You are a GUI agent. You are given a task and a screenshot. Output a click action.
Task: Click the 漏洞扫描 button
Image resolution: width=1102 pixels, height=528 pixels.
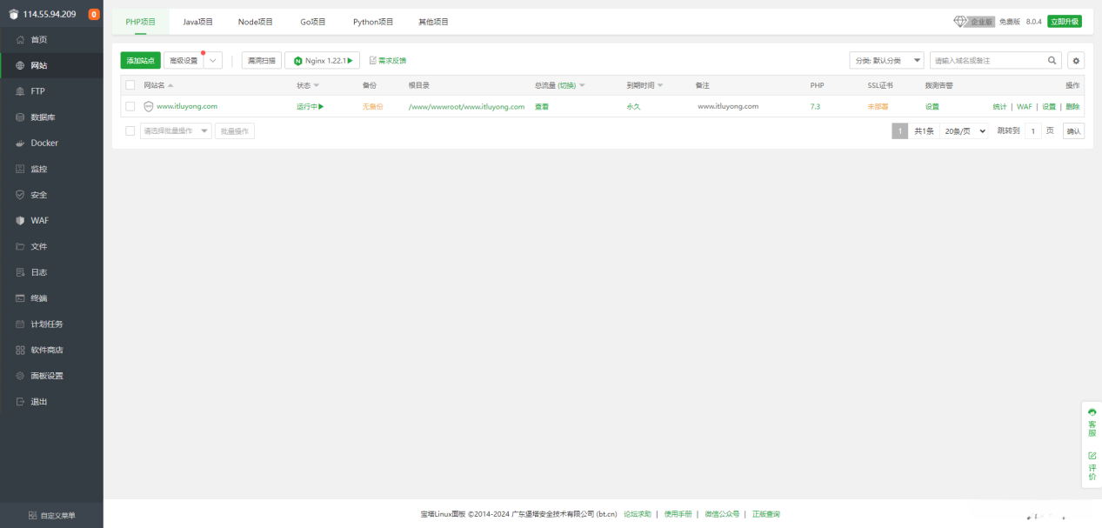(x=262, y=61)
